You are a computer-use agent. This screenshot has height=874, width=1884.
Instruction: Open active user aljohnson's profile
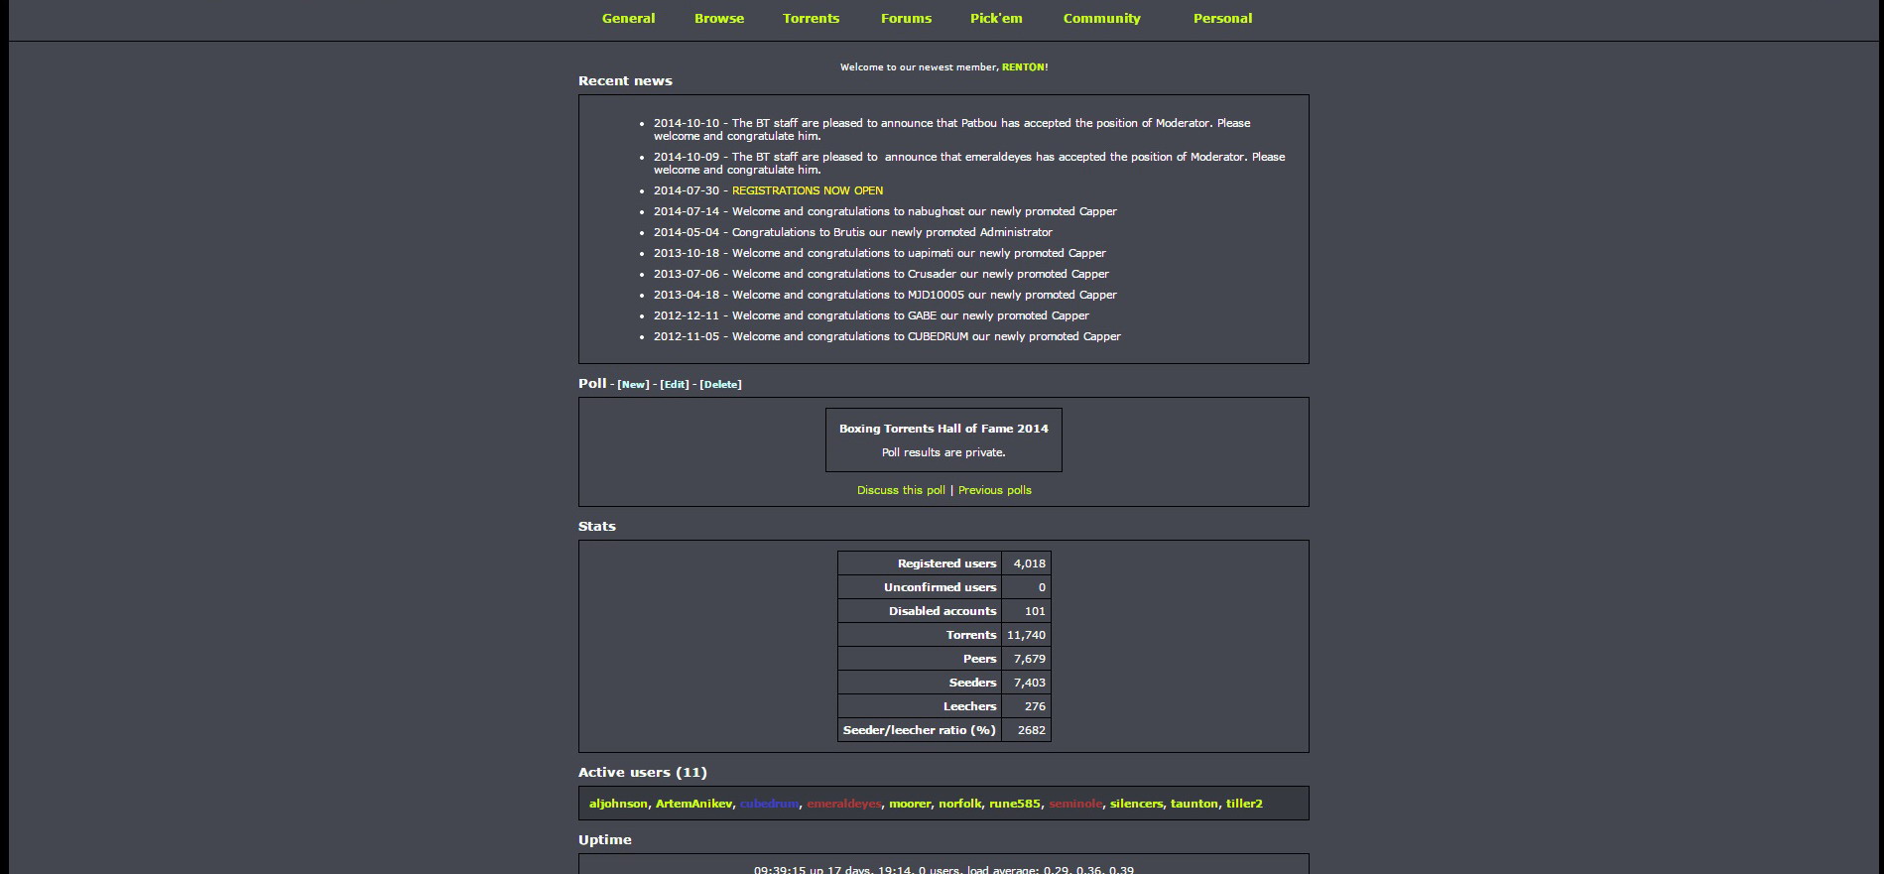pos(618,804)
